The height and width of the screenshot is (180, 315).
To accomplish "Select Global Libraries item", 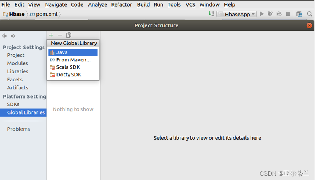I will click(23, 113).
